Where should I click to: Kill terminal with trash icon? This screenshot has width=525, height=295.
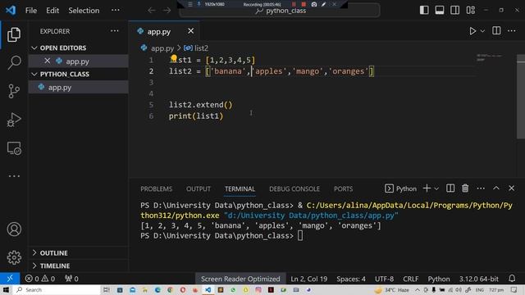pyautogui.click(x=465, y=188)
